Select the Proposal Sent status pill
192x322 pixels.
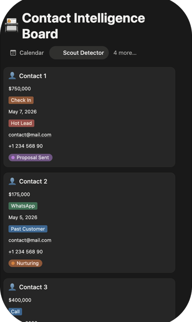[x=30, y=157]
